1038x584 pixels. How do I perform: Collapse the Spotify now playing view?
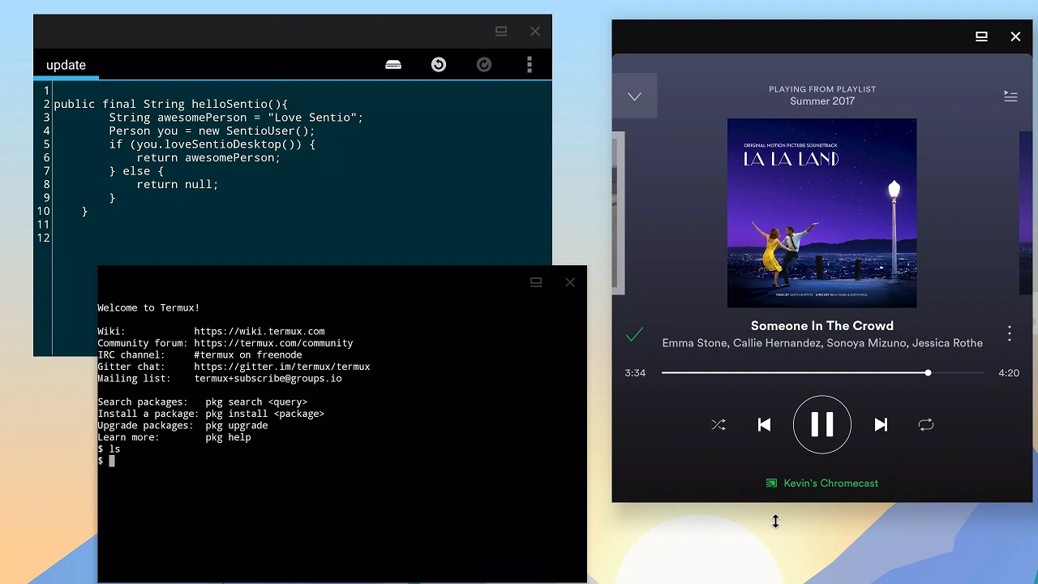(634, 97)
